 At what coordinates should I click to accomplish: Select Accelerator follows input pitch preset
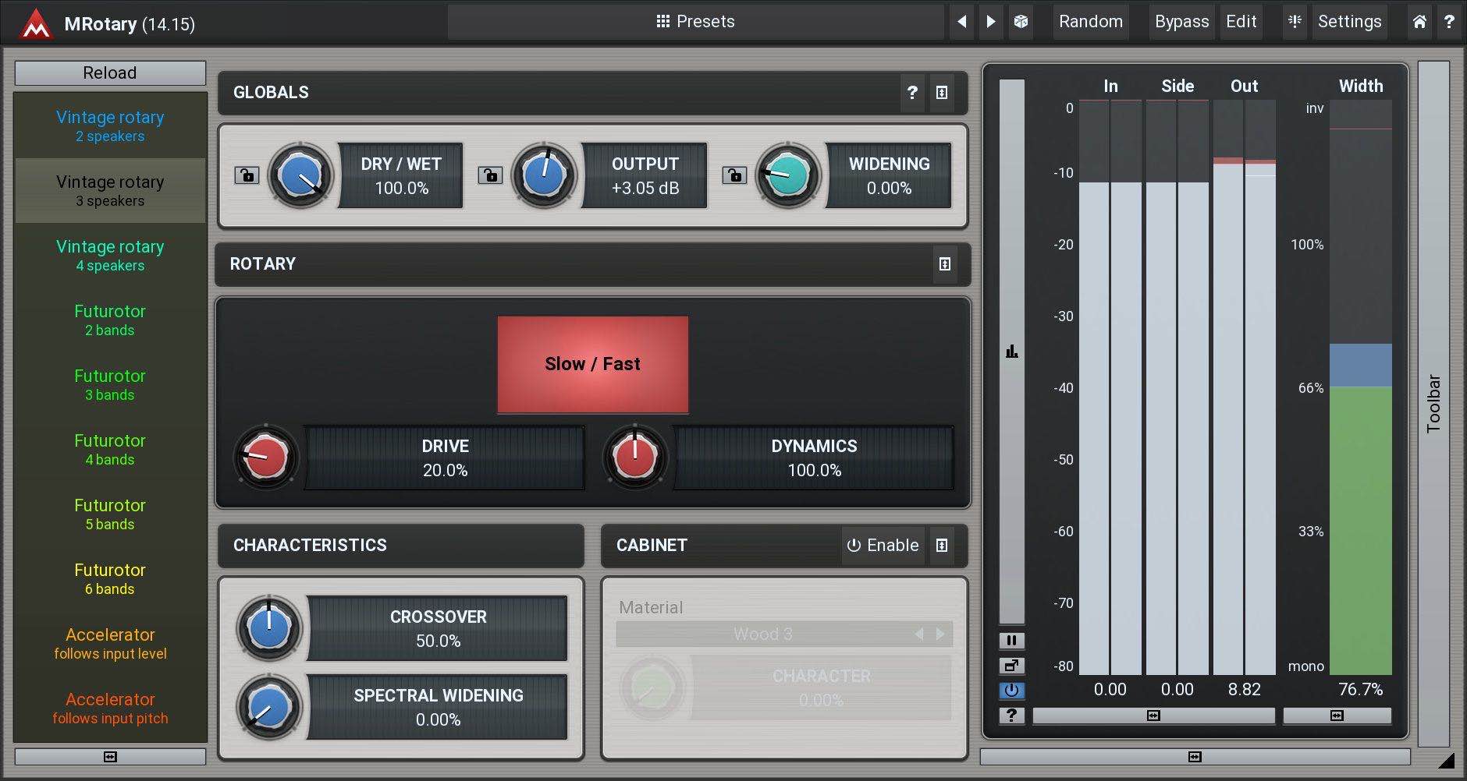(x=110, y=709)
